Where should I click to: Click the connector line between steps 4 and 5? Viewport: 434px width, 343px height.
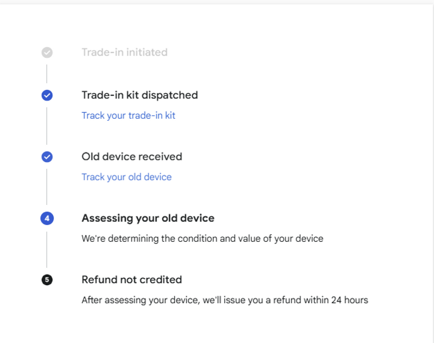(47, 248)
